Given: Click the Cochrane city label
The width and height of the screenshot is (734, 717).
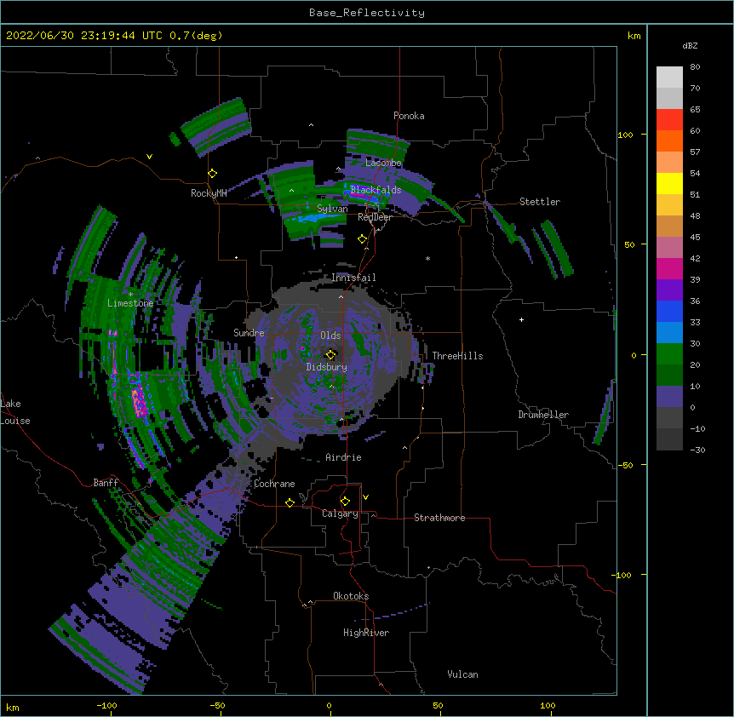Looking at the screenshot, I should (x=274, y=484).
